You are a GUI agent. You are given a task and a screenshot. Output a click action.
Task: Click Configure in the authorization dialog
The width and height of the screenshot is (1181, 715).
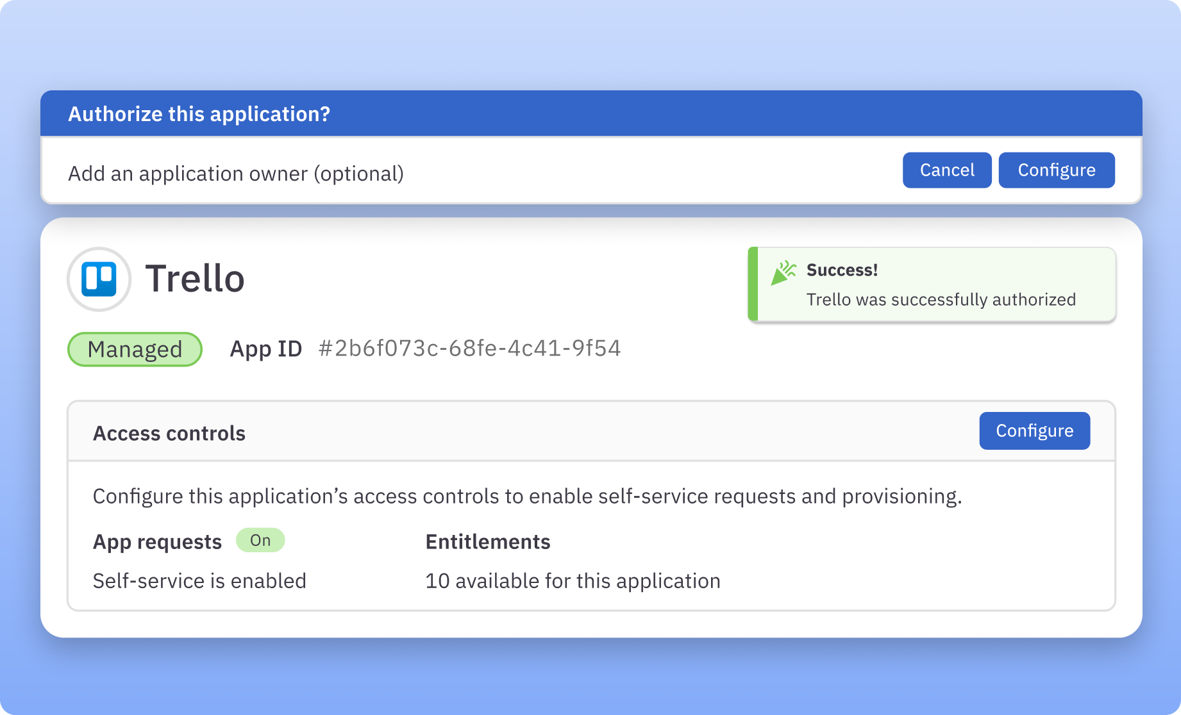1056,170
